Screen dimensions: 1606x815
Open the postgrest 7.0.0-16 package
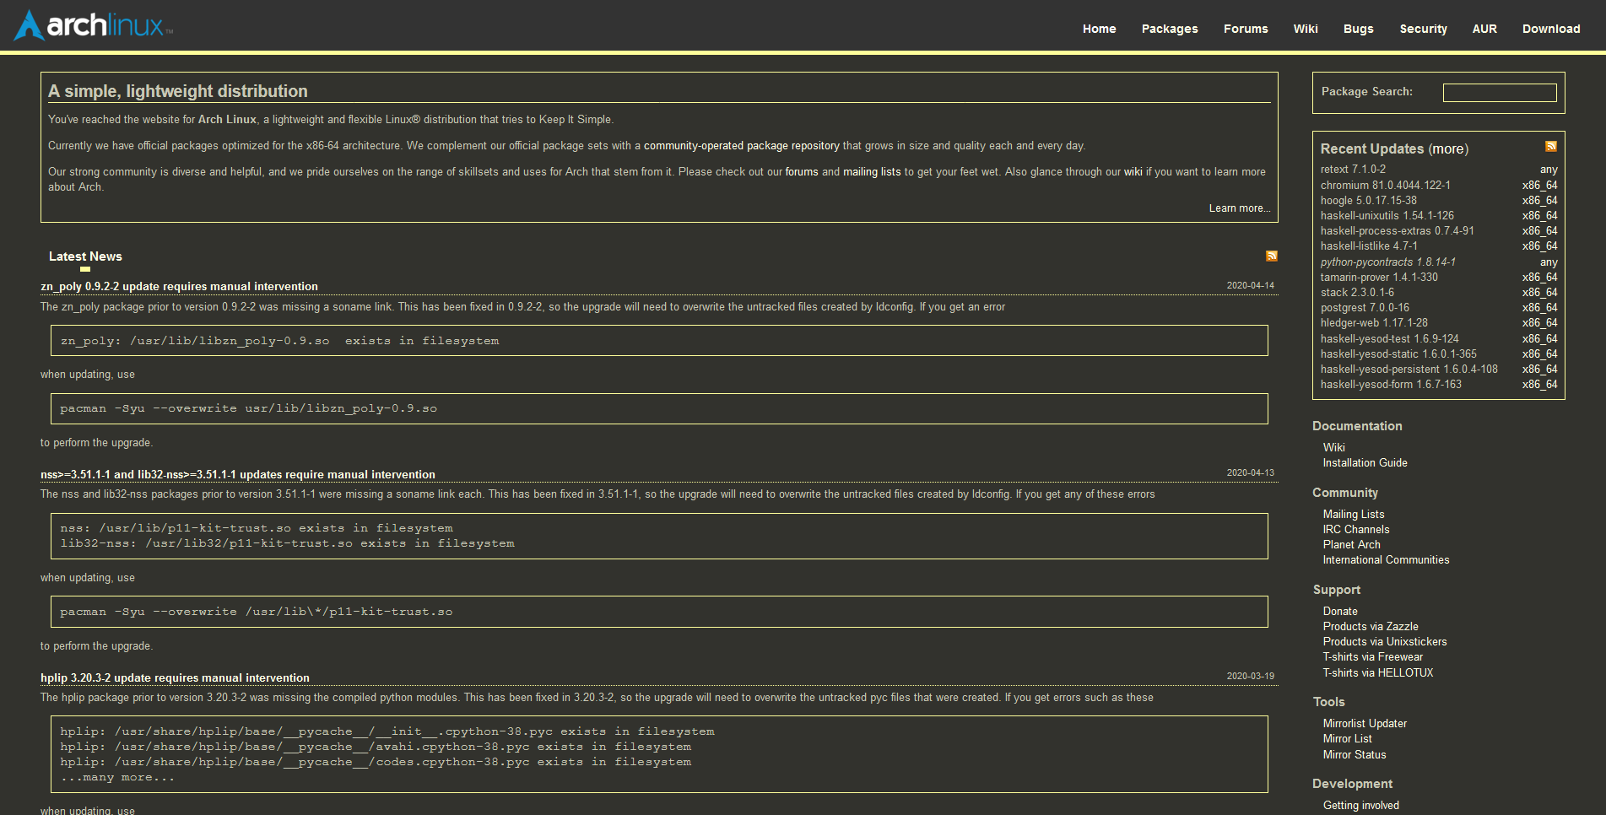pos(1365,308)
